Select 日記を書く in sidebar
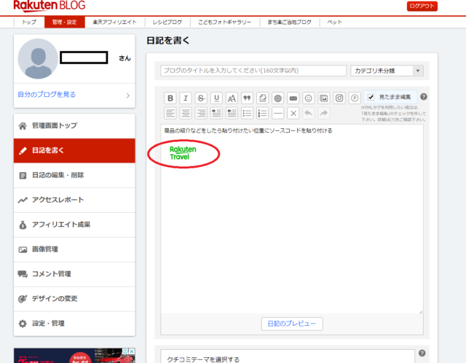466x363 pixels. (74, 151)
